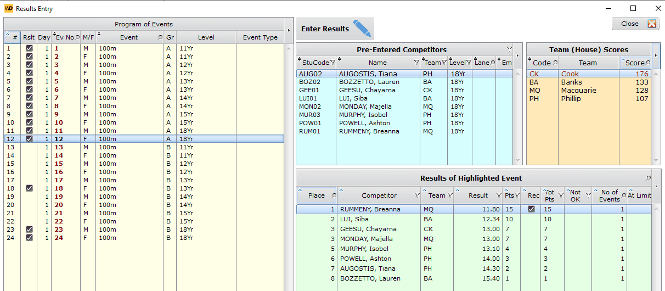Toggle Rslt checkbox for event 5
The height and width of the screenshot is (291, 665).
click(29, 81)
